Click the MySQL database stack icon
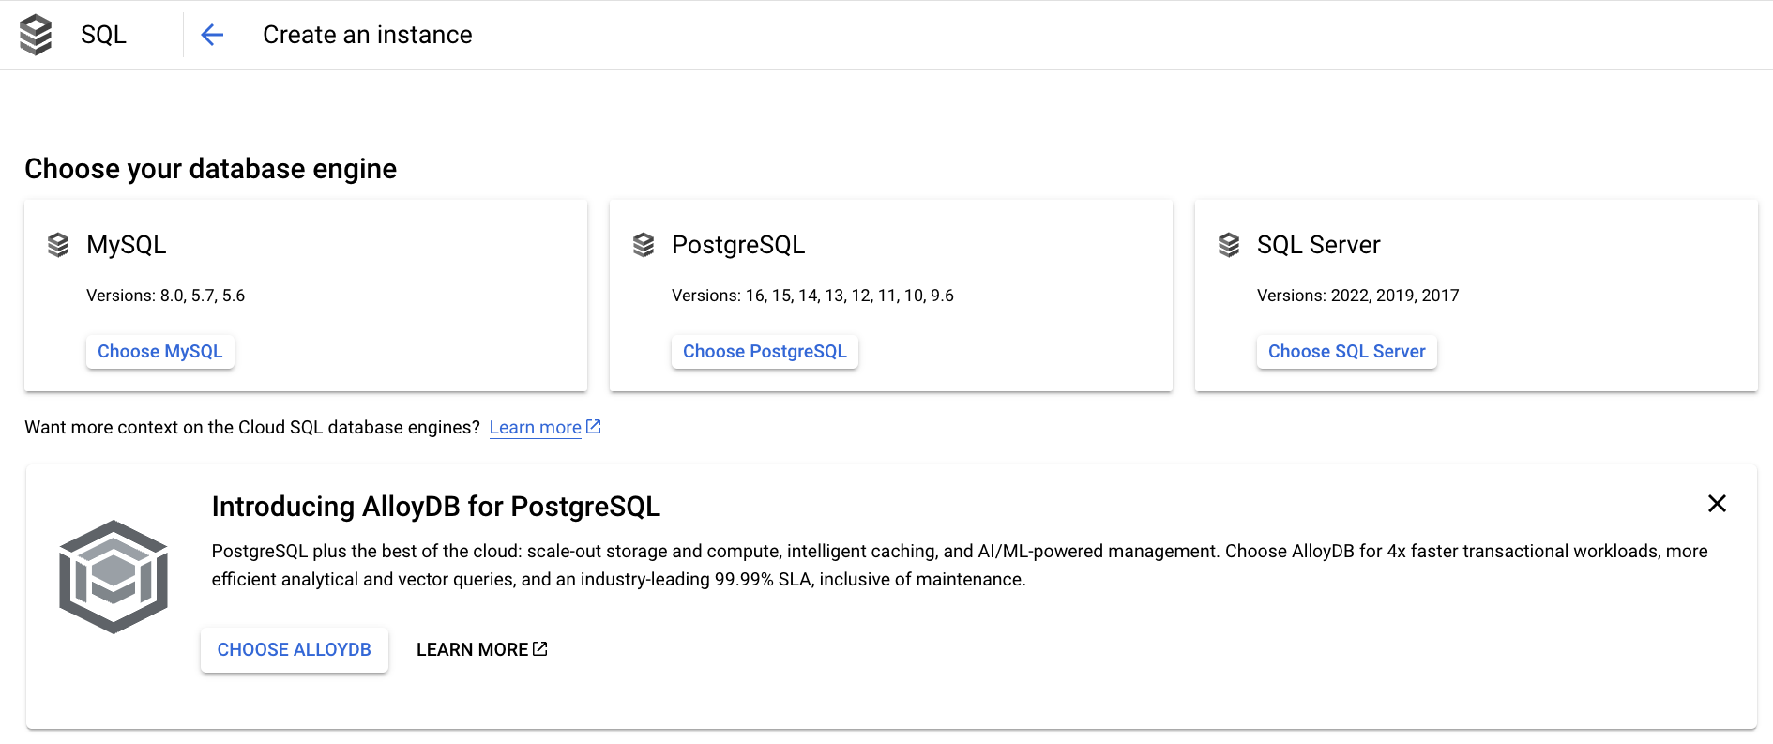The image size is (1773, 744). click(x=58, y=245)
